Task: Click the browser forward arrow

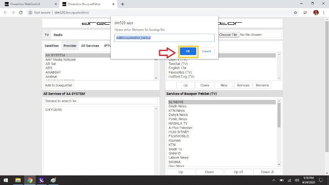Action: [13, 13]
